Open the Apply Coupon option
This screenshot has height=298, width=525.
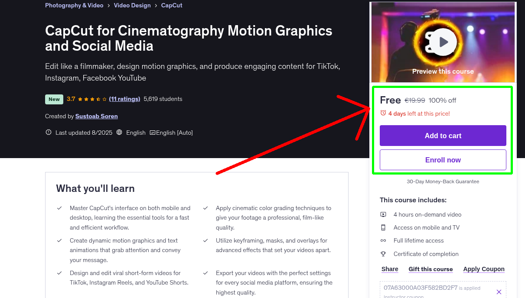click(483, 269)
